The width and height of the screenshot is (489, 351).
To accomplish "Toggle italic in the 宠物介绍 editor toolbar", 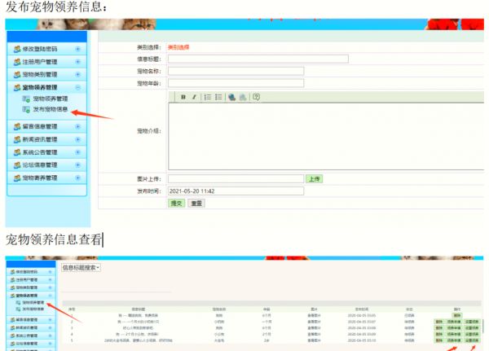I will click(194, 97).
